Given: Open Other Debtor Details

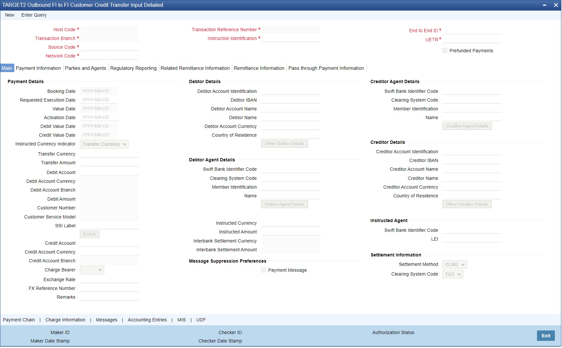Looking at the screenshot, I should (x=285, y=144).
